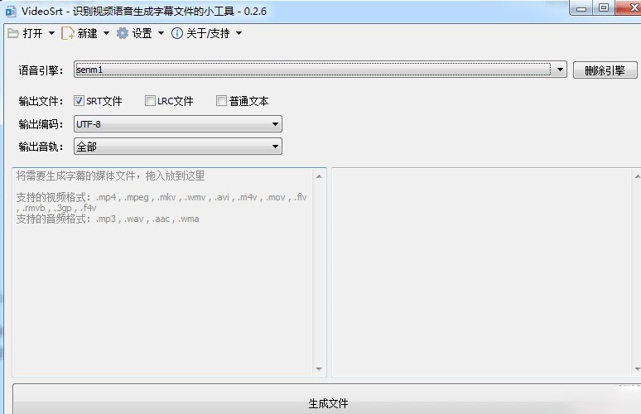641x414 pixels.
Task: Expand the arrow next to 打开
Action: [x=51, y=33]
